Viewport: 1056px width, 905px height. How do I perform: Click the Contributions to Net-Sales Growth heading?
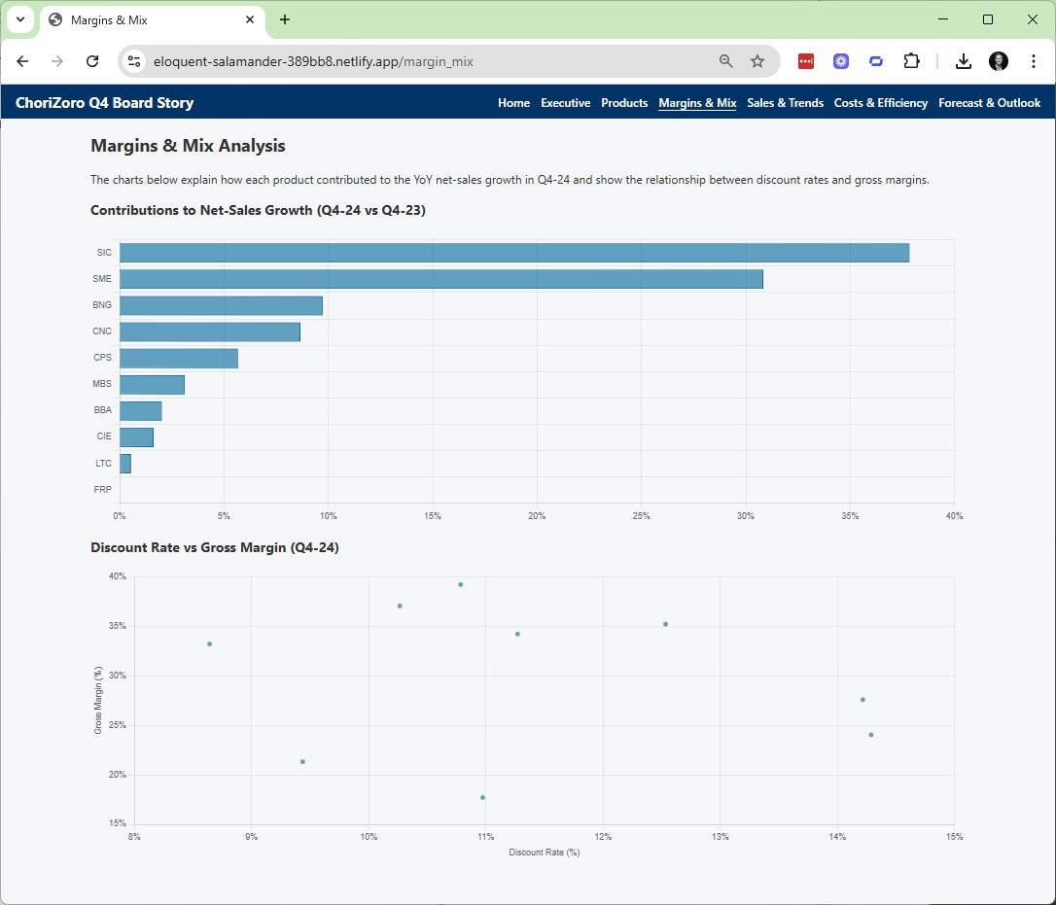point(258,210)
